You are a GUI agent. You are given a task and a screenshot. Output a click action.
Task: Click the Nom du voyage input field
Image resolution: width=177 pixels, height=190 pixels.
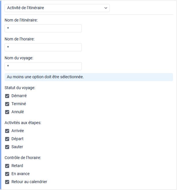pyautogui.click(x=43, y=66)
